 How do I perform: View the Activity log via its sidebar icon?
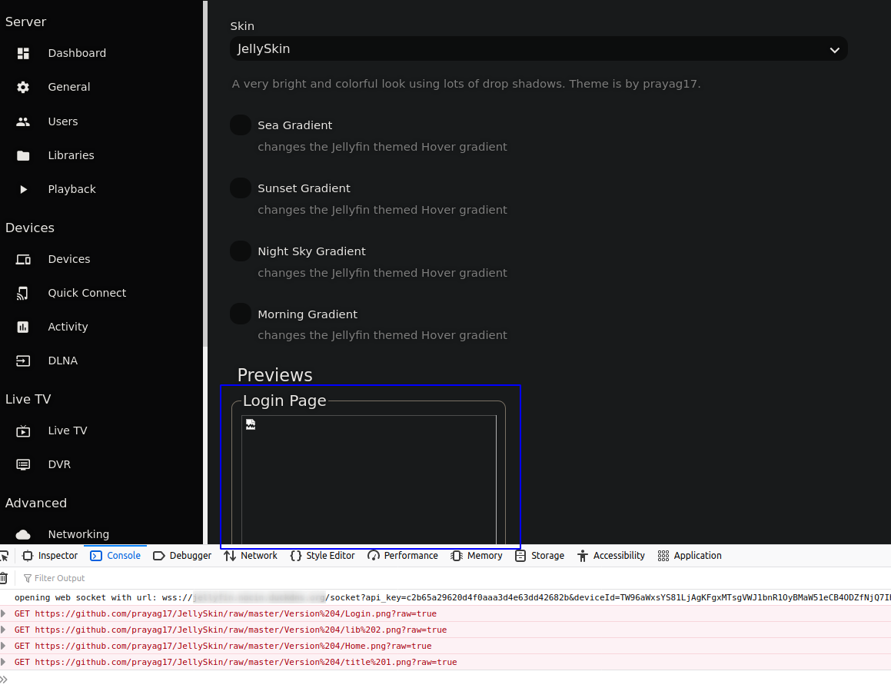pyautogui.click(x=22, y=327)
